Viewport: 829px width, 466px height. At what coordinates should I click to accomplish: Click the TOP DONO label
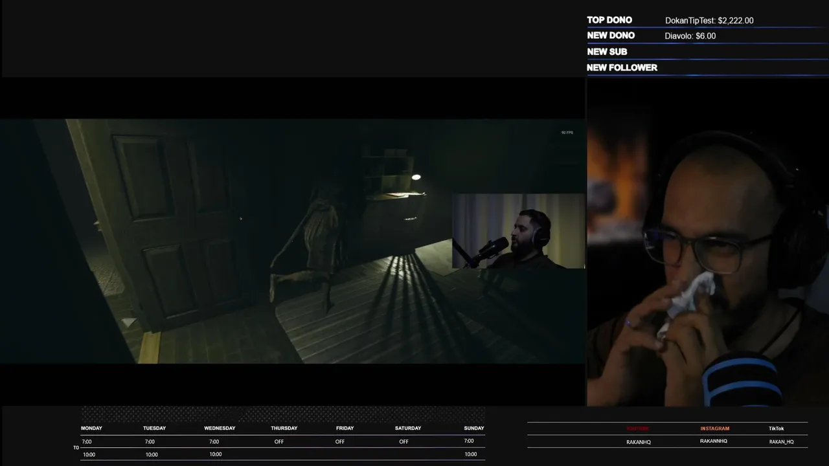click(x=609, y=20)
